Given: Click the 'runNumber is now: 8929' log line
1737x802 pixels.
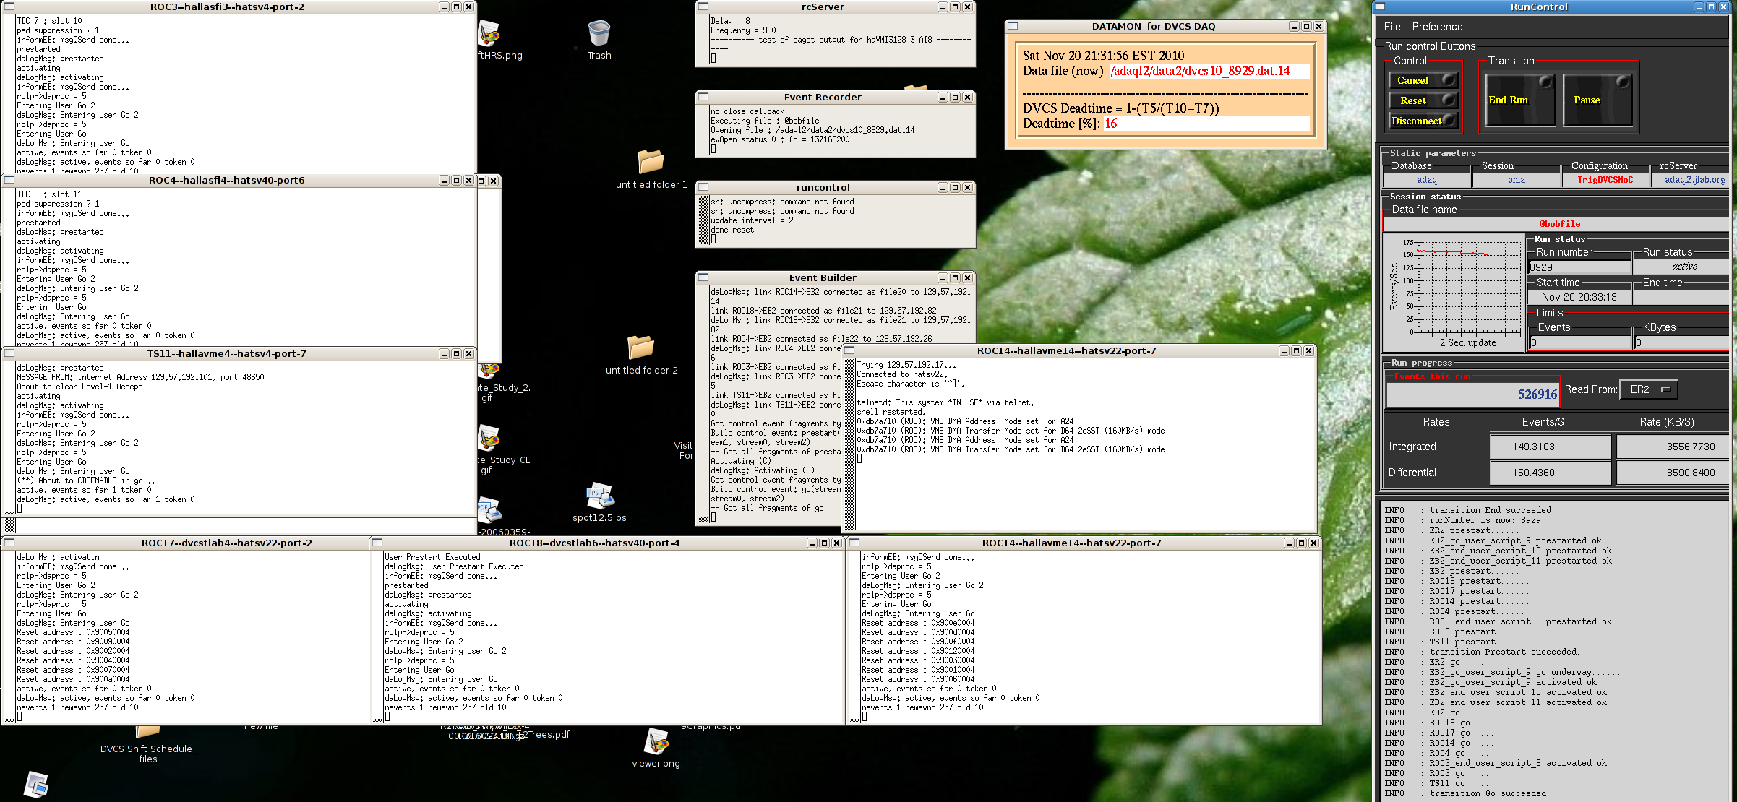Looking at the screenshot, I should (1485, 520).
